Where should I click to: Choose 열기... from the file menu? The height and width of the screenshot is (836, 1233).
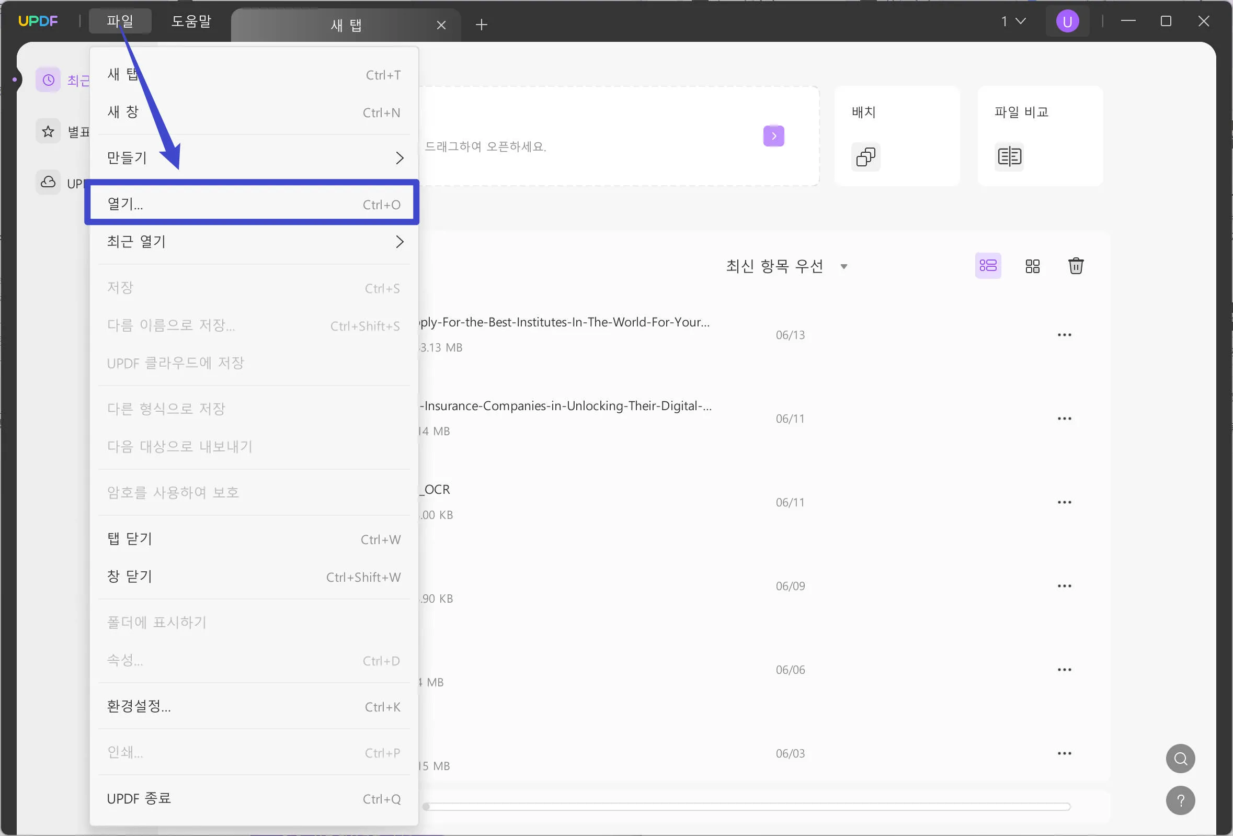(254, 204)
